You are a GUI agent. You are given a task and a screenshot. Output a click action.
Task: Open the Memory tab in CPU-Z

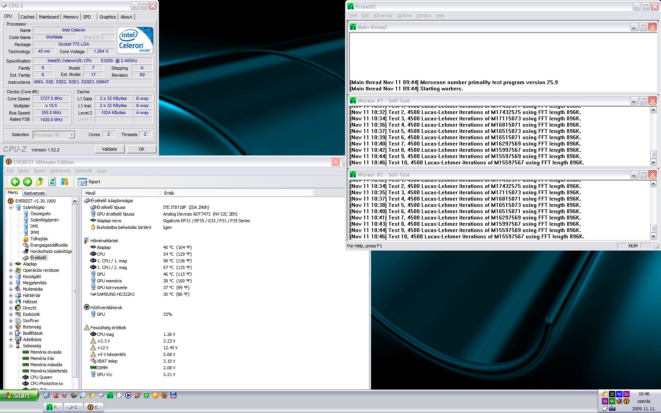(x=71, y=17)
